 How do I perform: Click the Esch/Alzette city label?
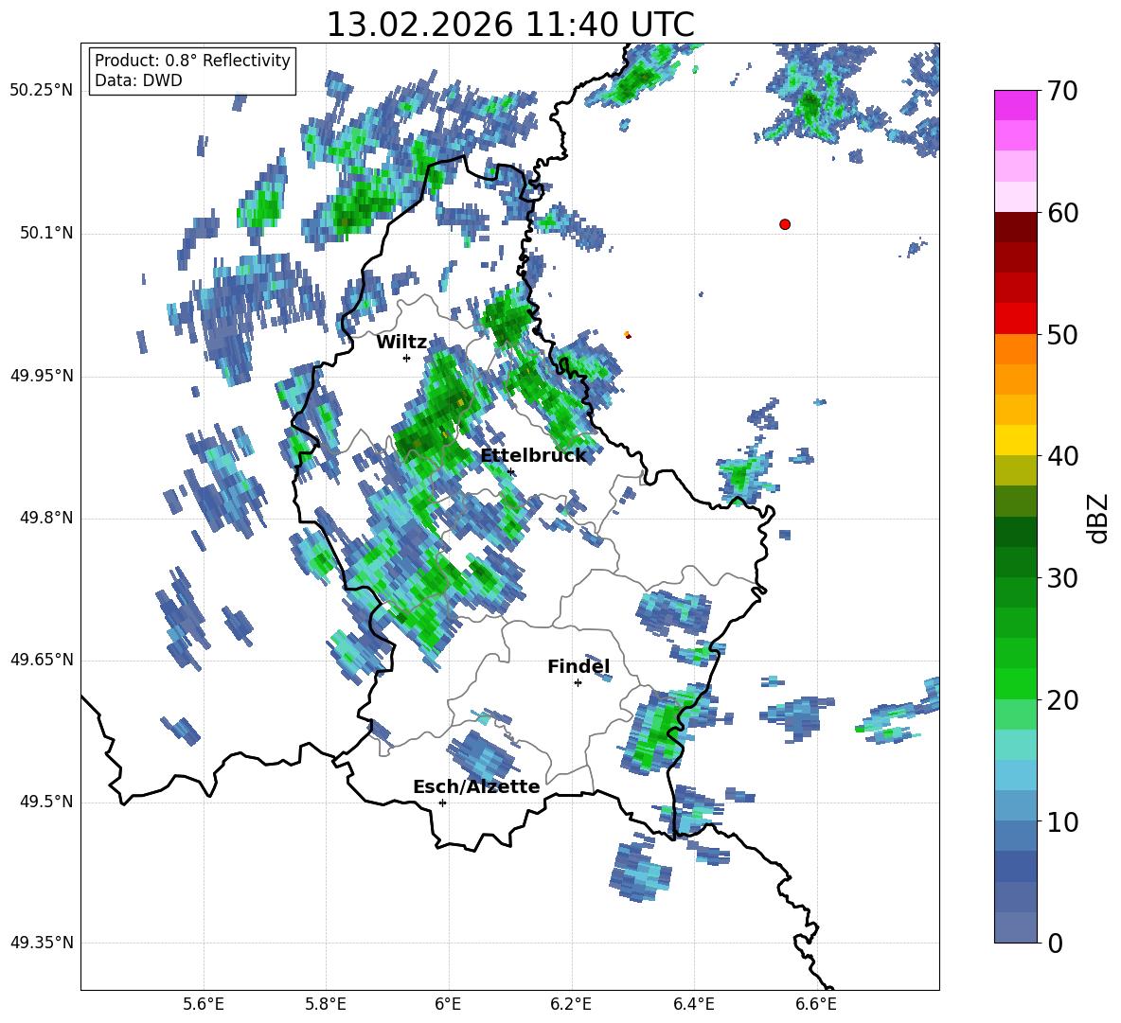(476, 786)
